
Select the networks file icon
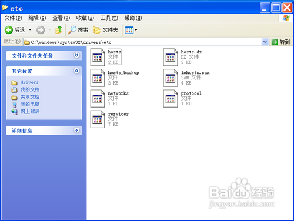click(98, 98)
